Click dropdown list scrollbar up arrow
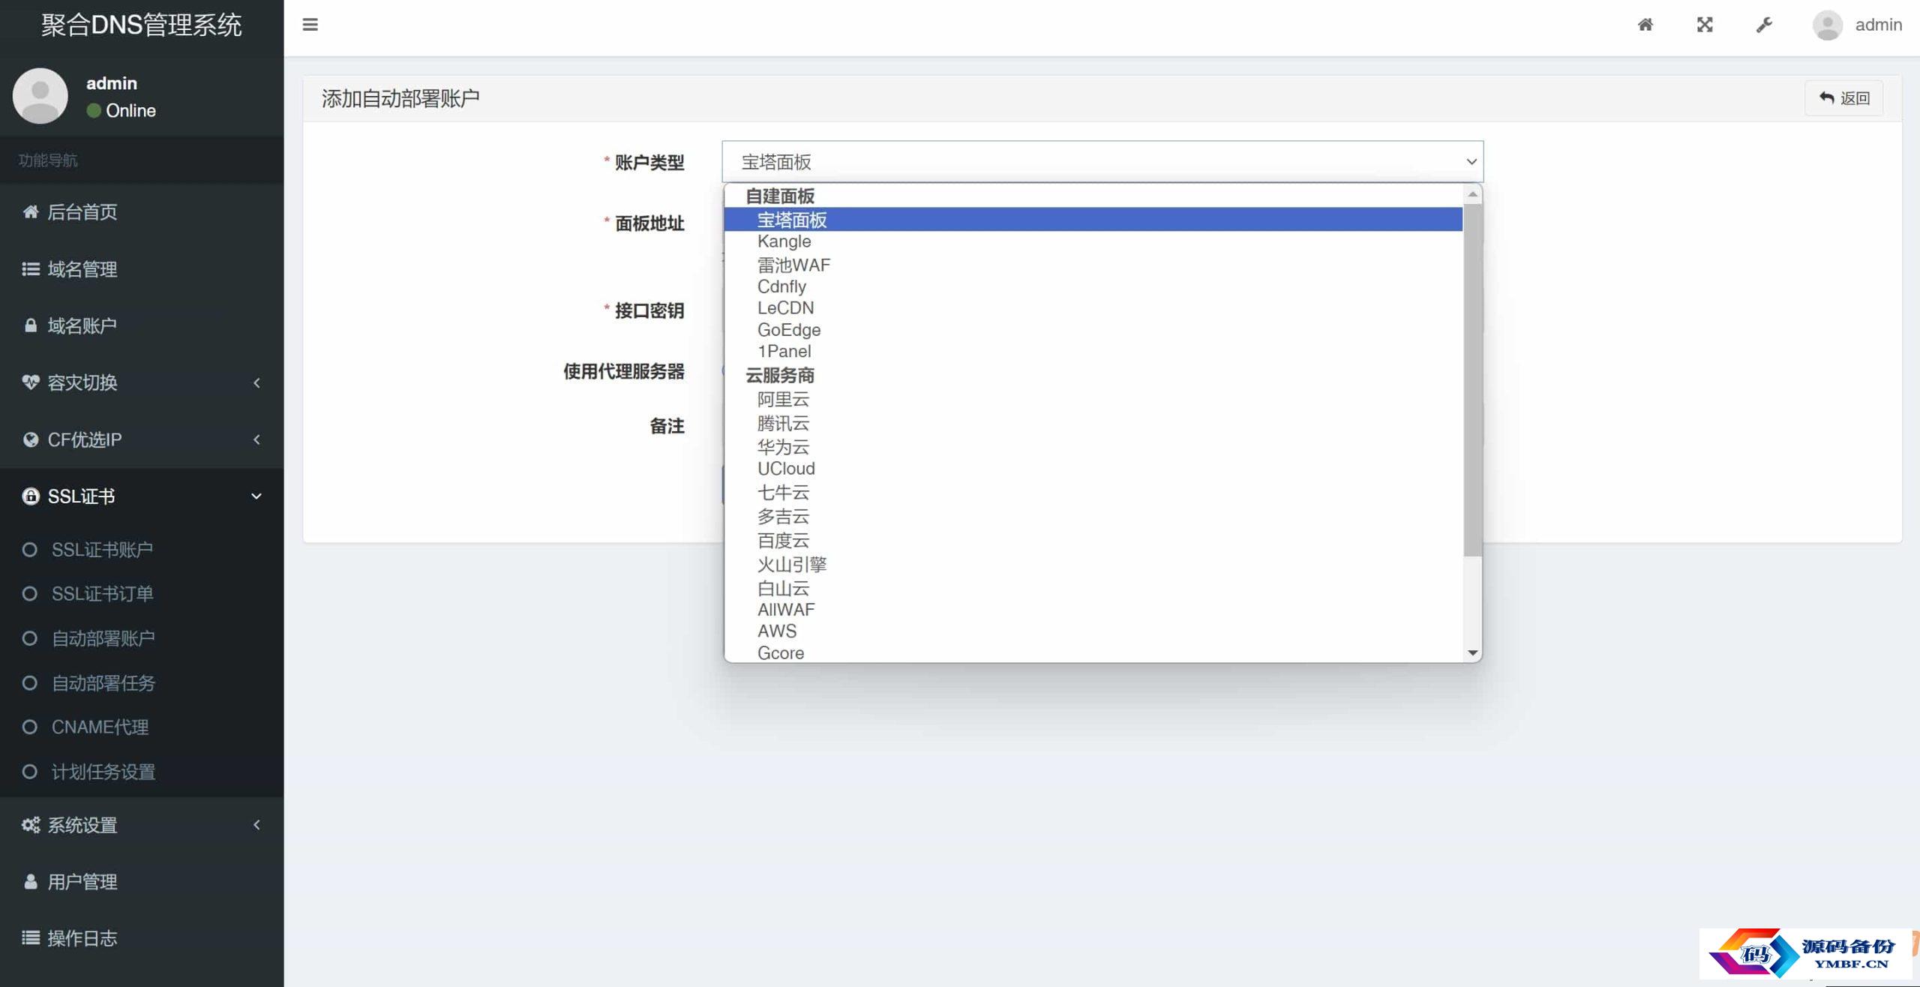This screenshot has height=987, width=1920. click(1472, 194)
